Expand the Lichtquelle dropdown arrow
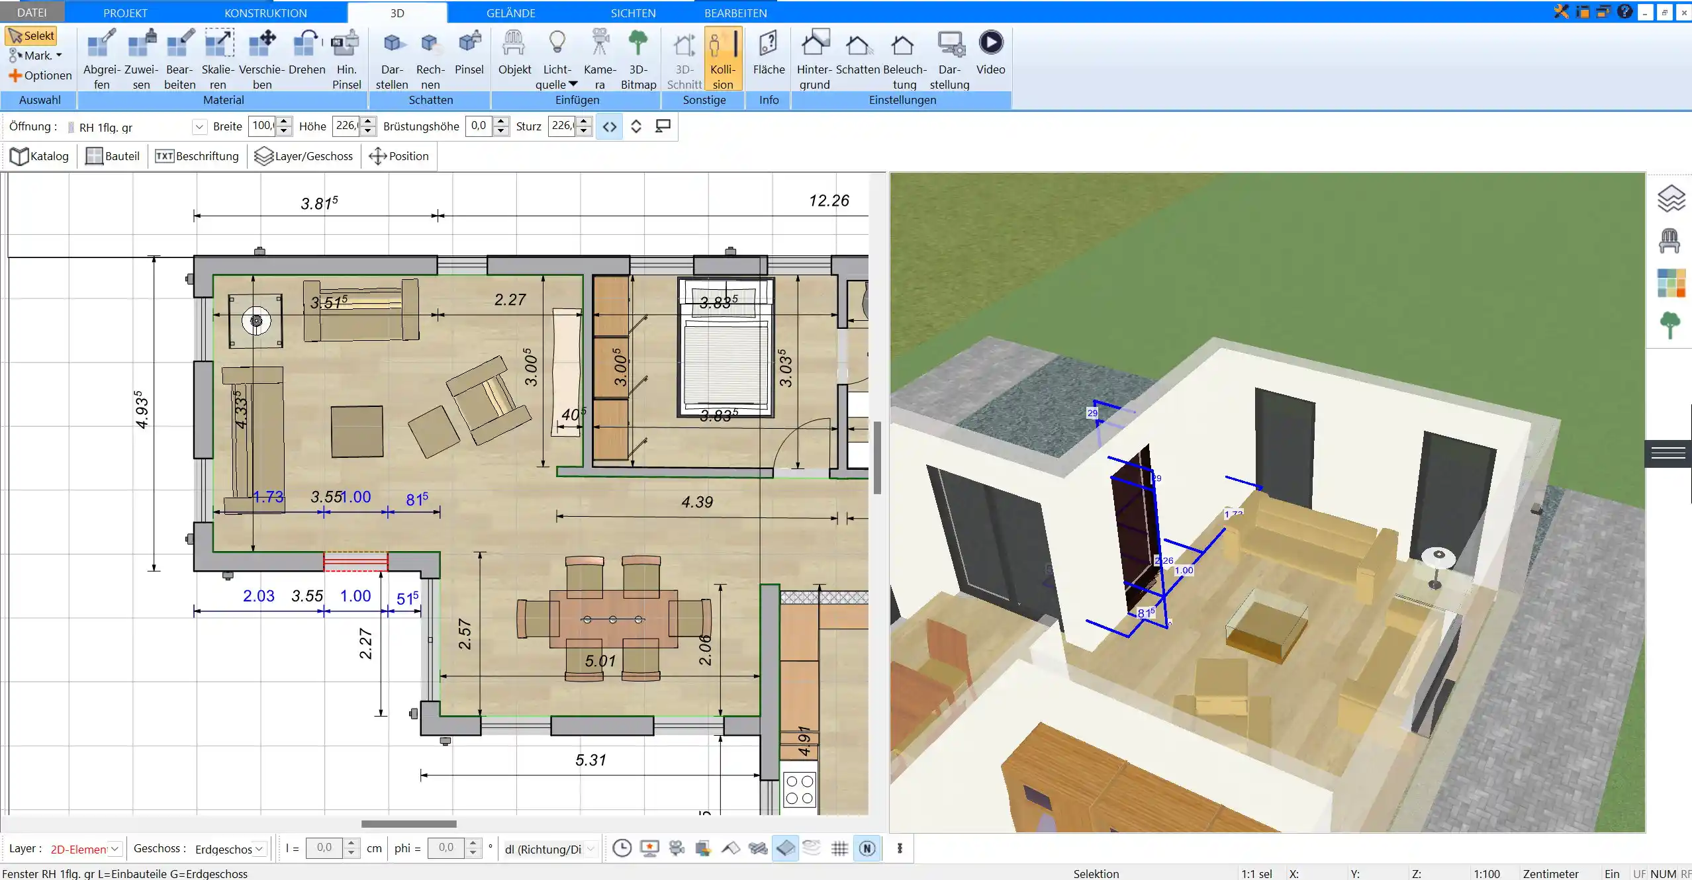1692x880 pixels. [573, 84]
